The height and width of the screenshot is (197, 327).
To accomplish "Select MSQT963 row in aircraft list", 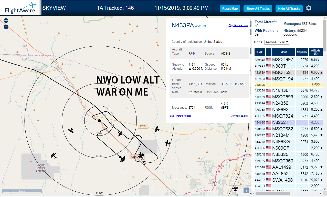I will coord(289,161).
